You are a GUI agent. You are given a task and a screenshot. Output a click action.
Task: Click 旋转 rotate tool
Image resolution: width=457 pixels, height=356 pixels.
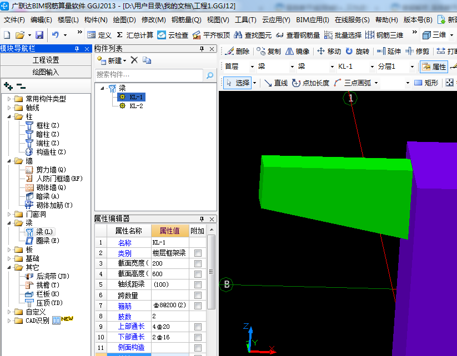coord(357,51)
